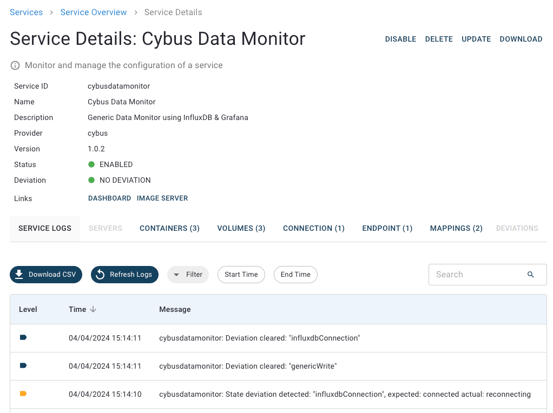Open the Start Time picker

pos(241,275)
